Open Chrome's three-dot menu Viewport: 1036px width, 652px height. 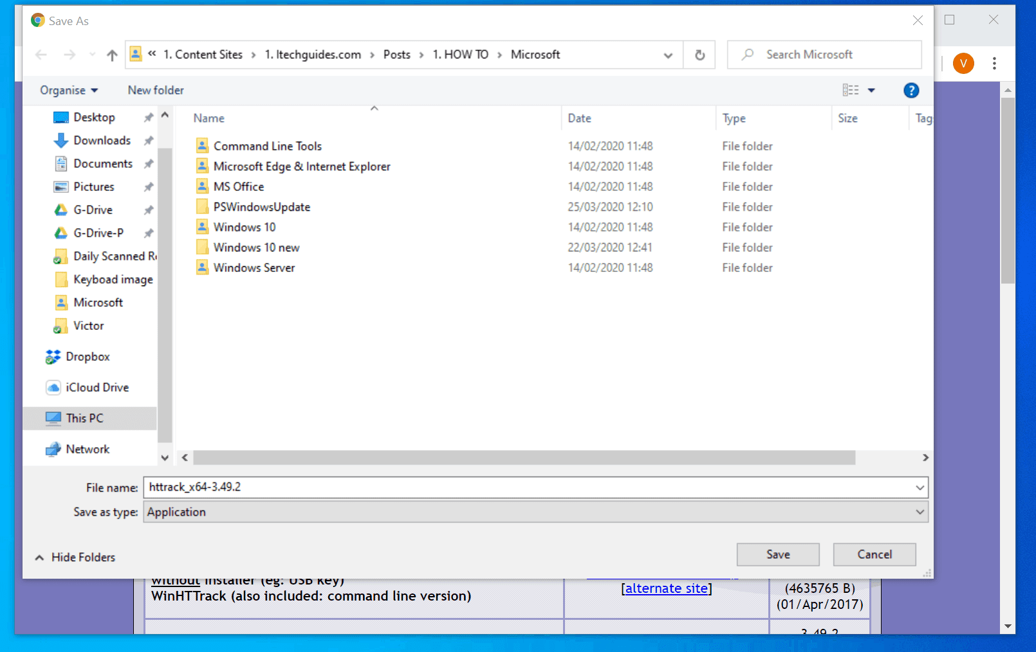tap(994, 63)
